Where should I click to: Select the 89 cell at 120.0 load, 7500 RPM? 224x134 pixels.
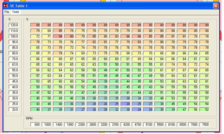(x=204, y=25)
